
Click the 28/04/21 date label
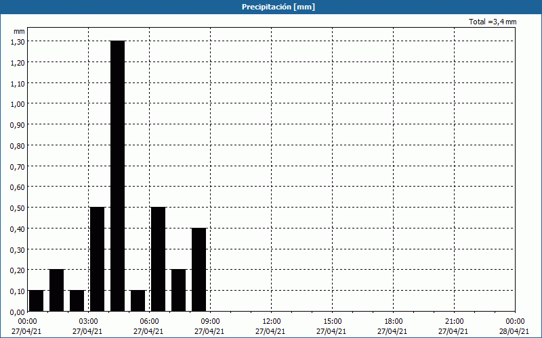(x=514, y=331)
